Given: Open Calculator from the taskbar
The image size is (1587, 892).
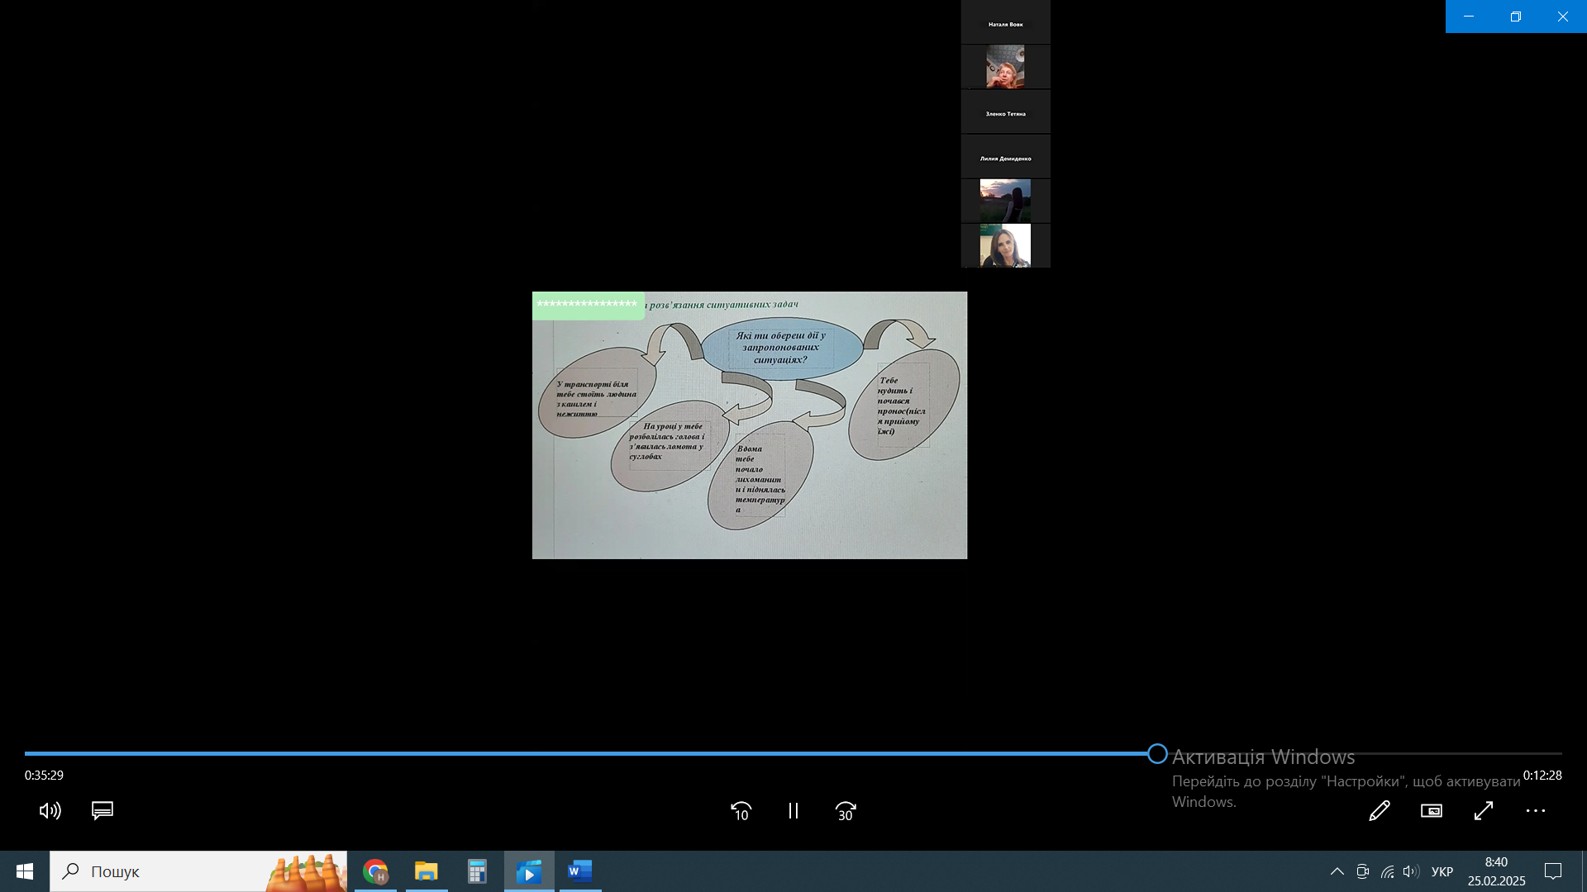Looking at the screenshot, I should [477, 871].
